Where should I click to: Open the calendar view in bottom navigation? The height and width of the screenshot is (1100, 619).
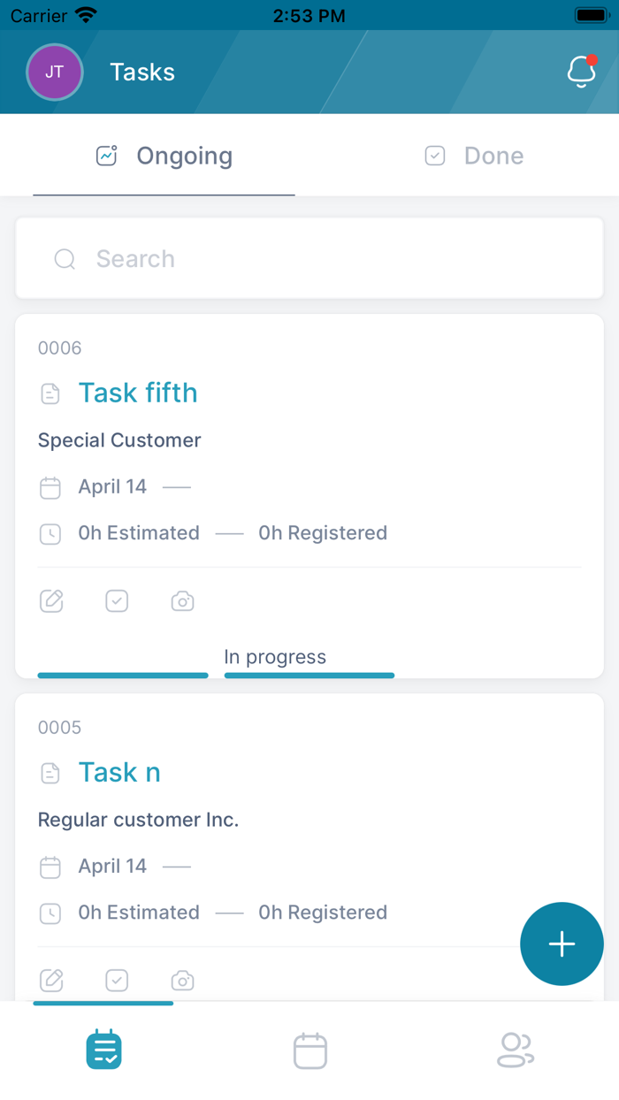(x=309, y=1050)
